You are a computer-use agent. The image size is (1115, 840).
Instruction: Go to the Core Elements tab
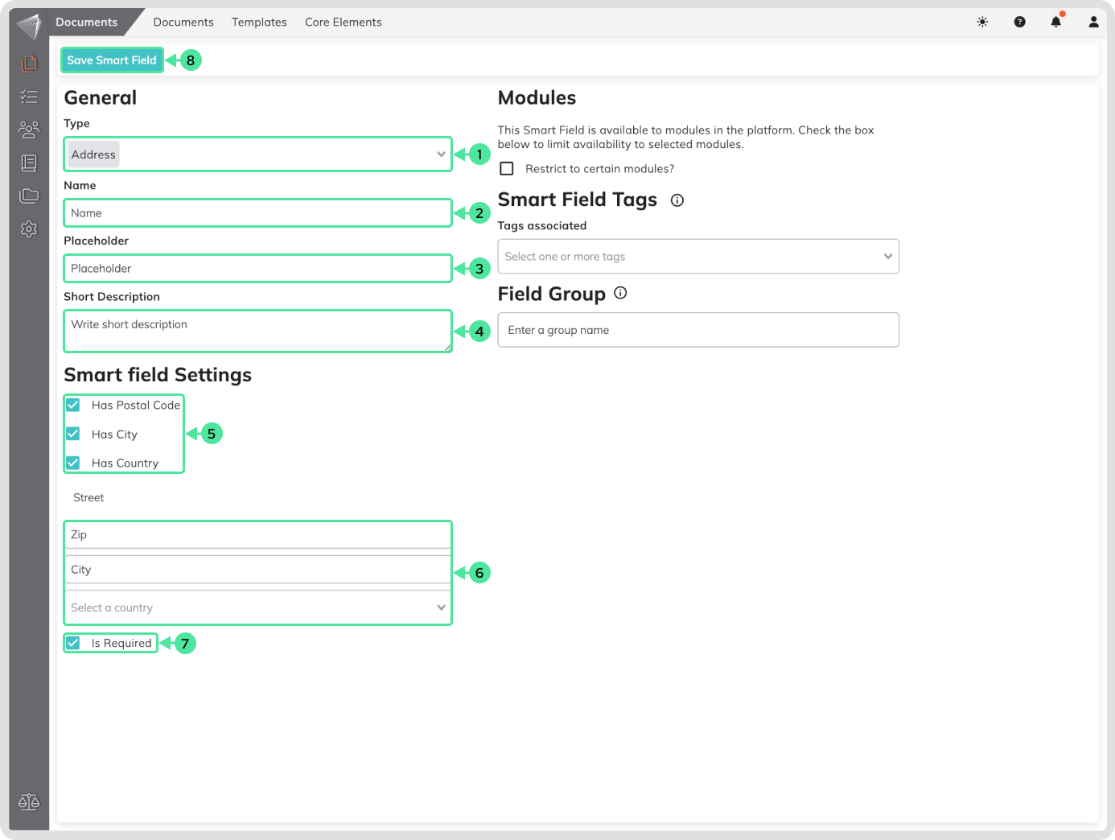(x=343, y=23)
